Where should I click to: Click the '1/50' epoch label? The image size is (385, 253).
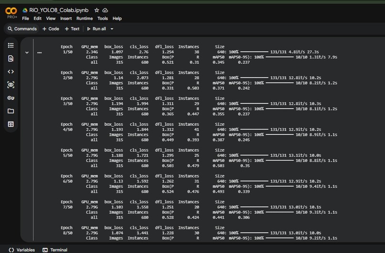tap(67, 52)
